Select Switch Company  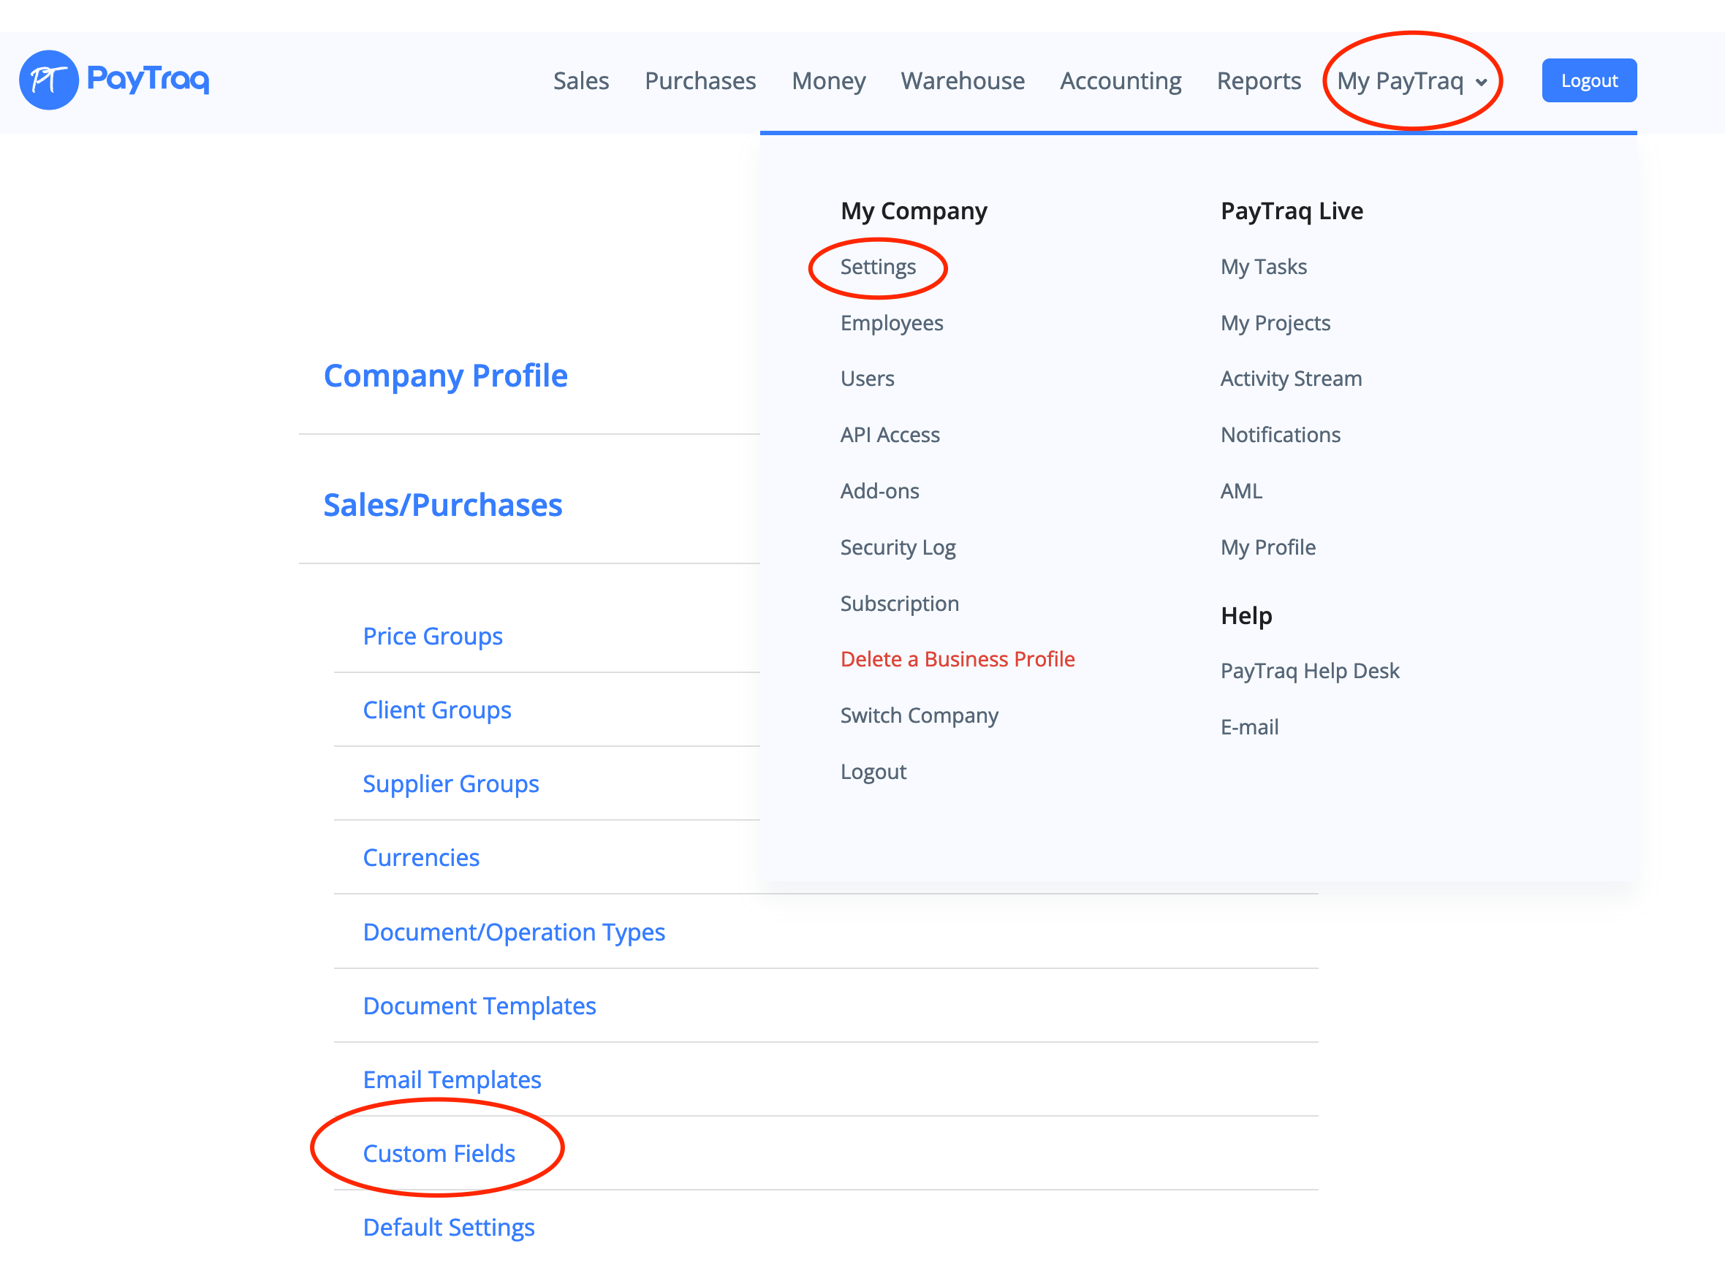click(920, 715)
